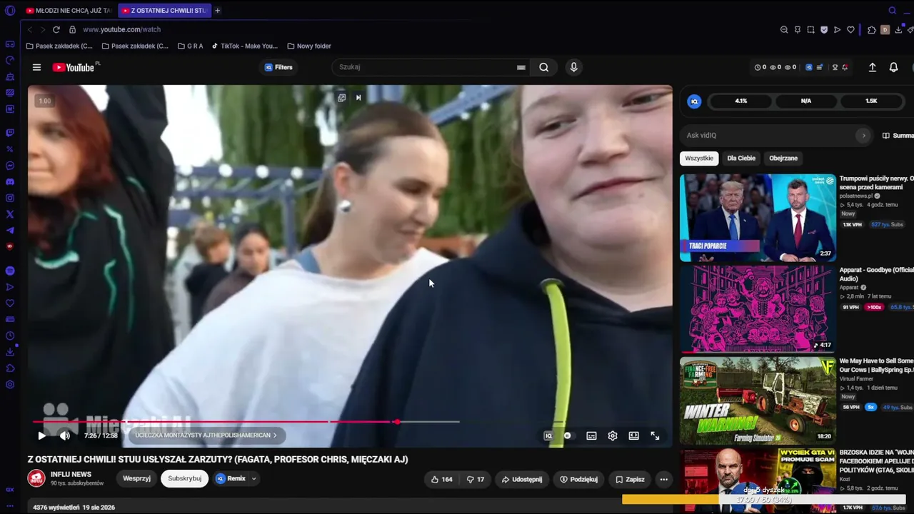914x514 pixels.
Task: Open the browser extensions puzzle icon
Action: tap(871, 29)
